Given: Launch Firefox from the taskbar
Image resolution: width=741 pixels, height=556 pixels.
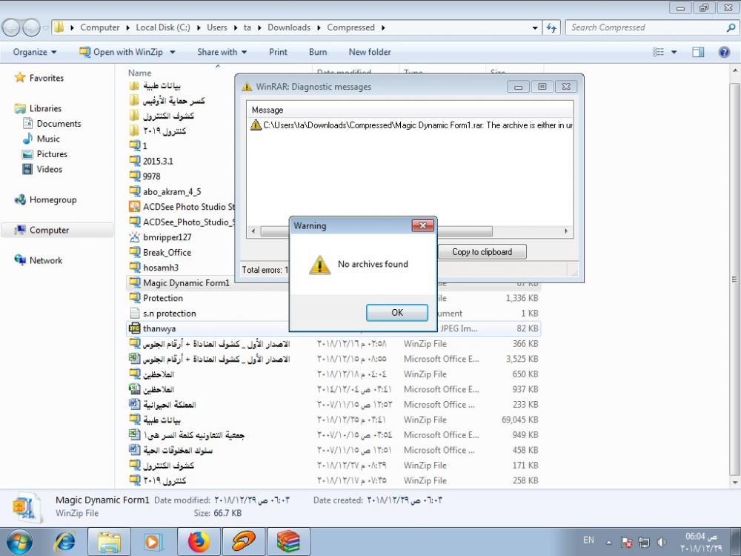Looking at the screenshot, I should tap(199, 542).
